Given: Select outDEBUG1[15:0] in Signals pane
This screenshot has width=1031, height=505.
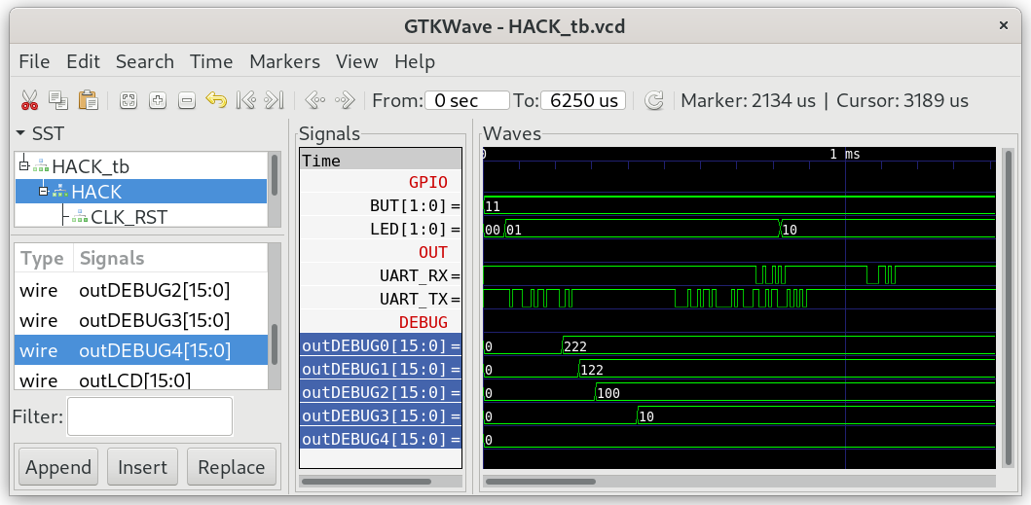Looking at the screenshot, I should pos(381,369).
